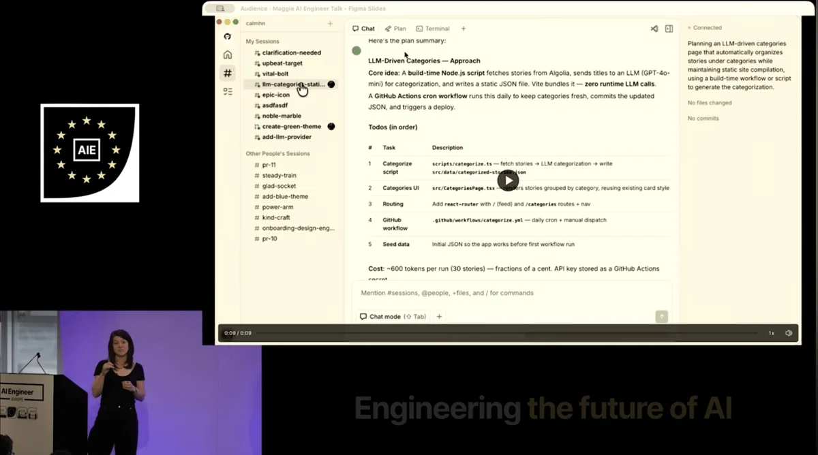This screenshot has height=455, width=818.
Task: Click the Seed data task cell
Action: [x=396, y=244]
